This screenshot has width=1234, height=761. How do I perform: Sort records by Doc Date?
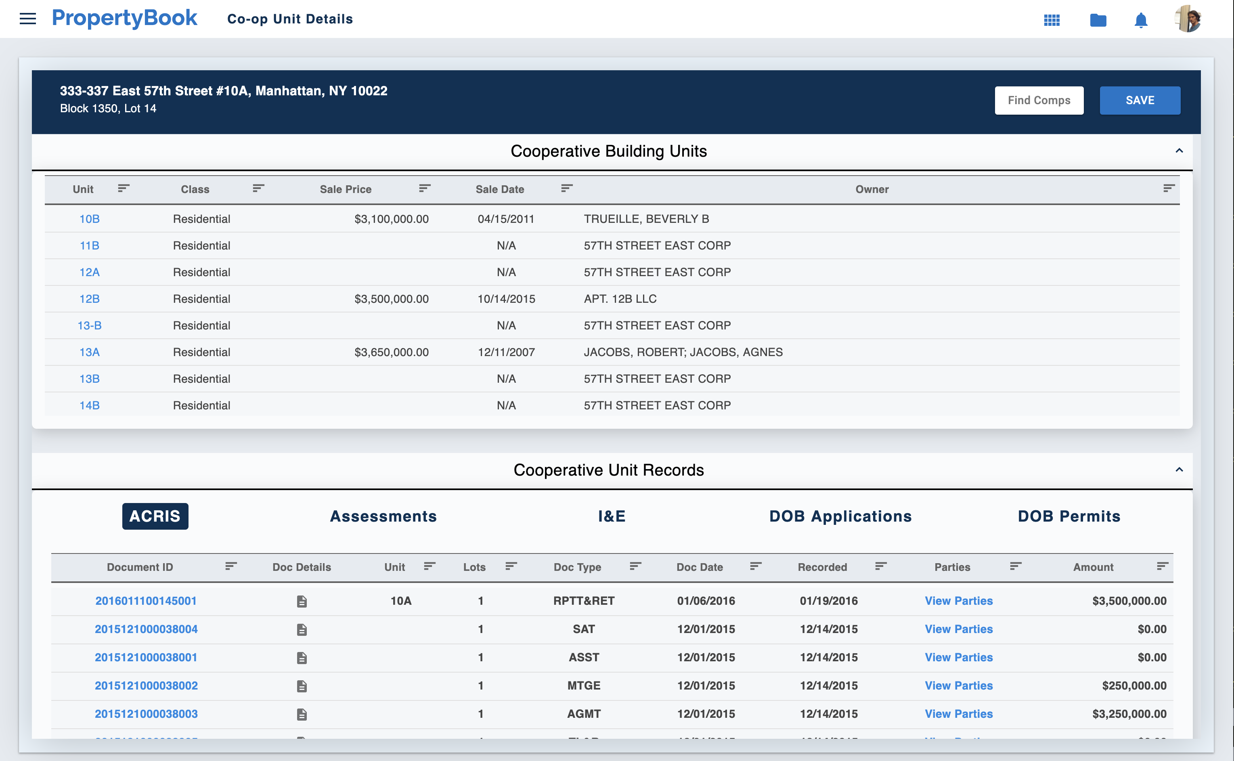click(756, 566)
